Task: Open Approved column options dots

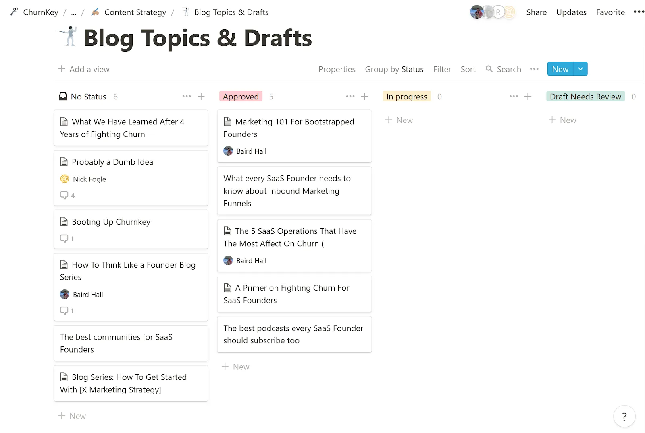Action: click(350, 96)
